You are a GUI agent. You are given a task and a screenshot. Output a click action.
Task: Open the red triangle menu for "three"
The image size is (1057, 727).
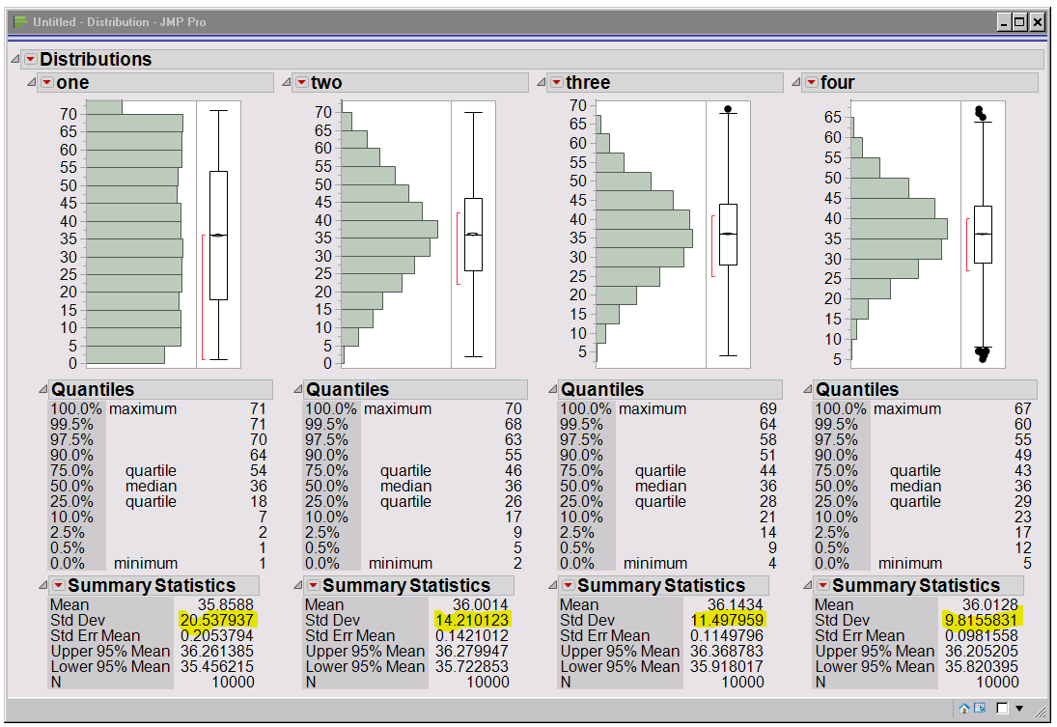click(x=555, y=83)
